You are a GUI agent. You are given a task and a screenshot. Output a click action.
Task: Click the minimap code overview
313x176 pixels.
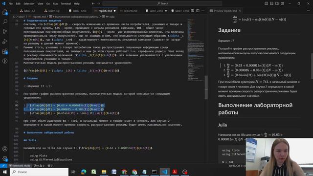pos(196,50)
